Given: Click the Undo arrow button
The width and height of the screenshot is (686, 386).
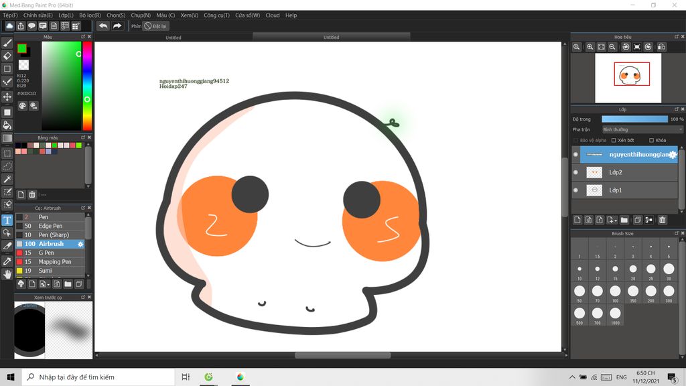Looking at the screenshot, I should (103, 26).
